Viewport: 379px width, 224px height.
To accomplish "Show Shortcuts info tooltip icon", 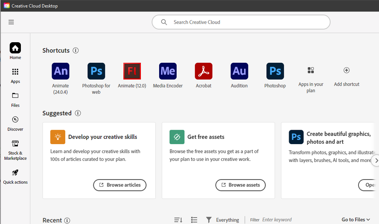I will pyautogui.click(x=76, y=50).
